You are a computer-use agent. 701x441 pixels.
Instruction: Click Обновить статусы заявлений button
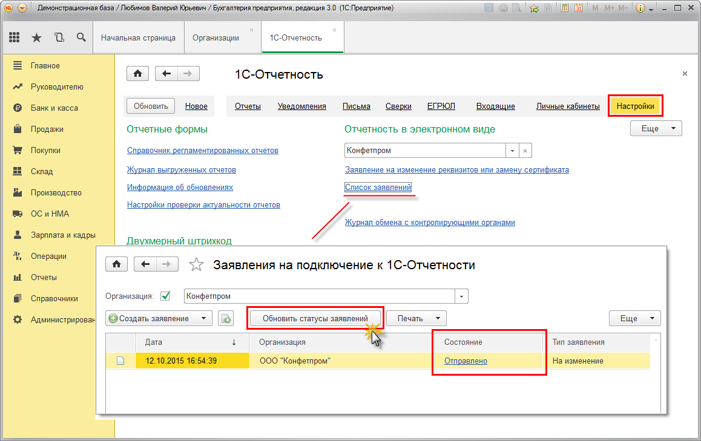315,319
